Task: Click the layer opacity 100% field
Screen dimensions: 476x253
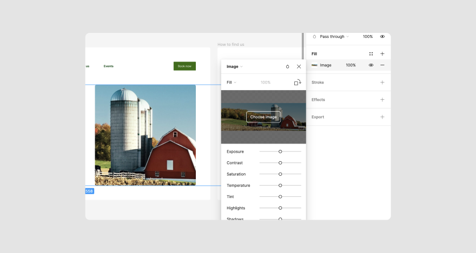Action: coord(368,37)
